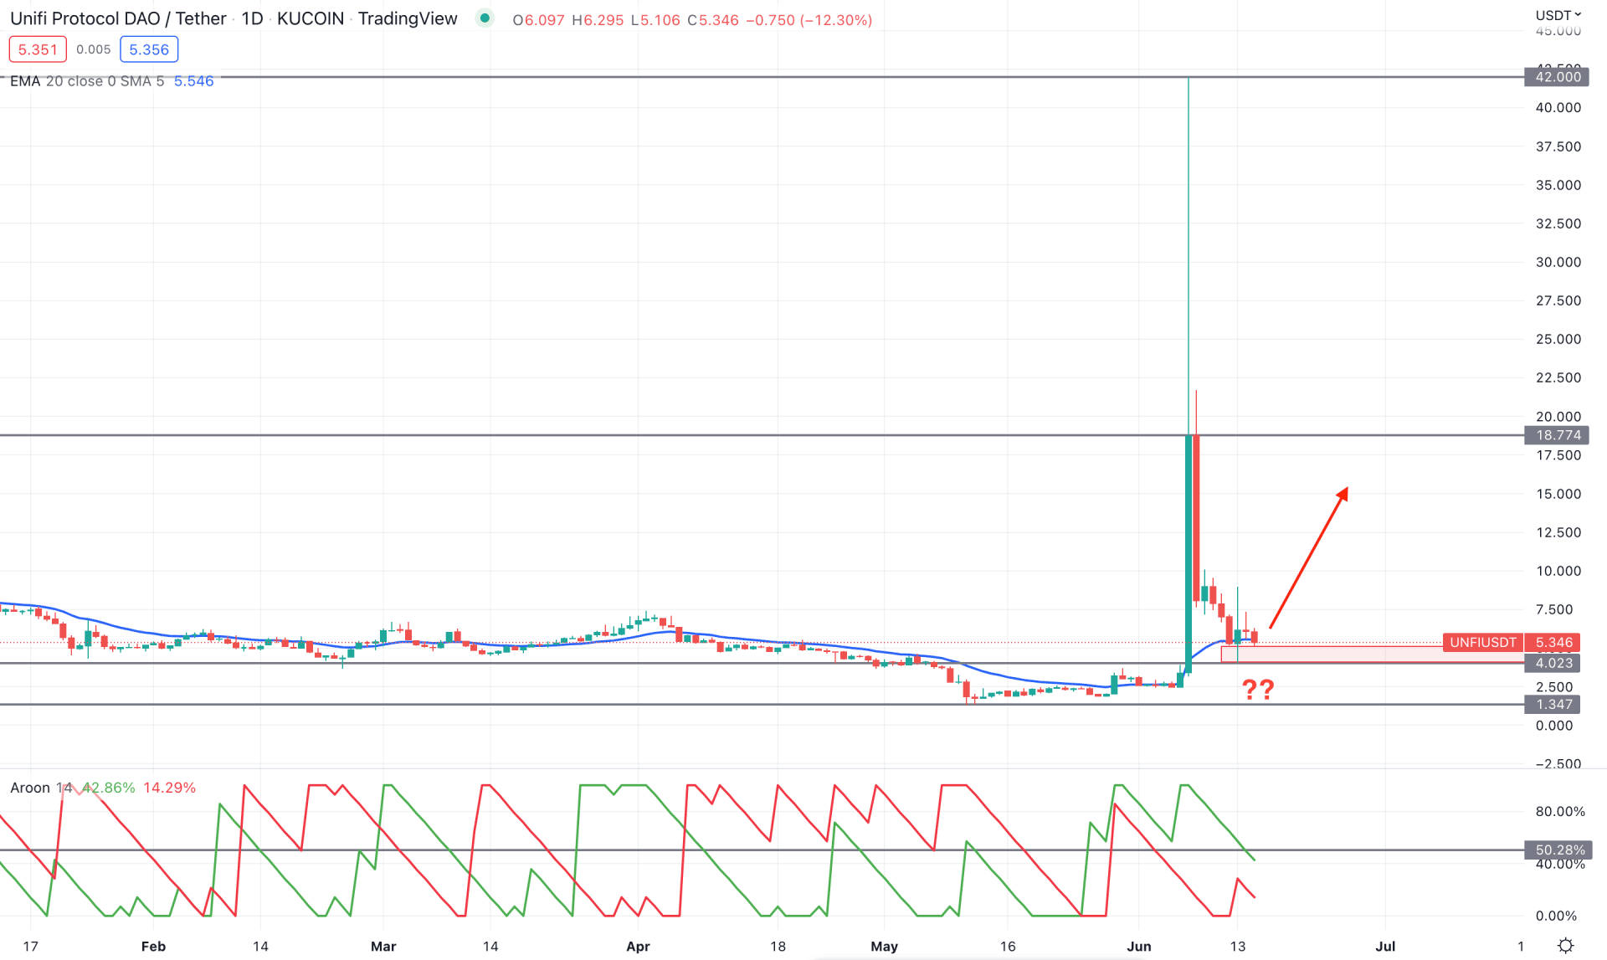
Task: Click the 4.023 horizontal line price tag
Action: 1553,663
